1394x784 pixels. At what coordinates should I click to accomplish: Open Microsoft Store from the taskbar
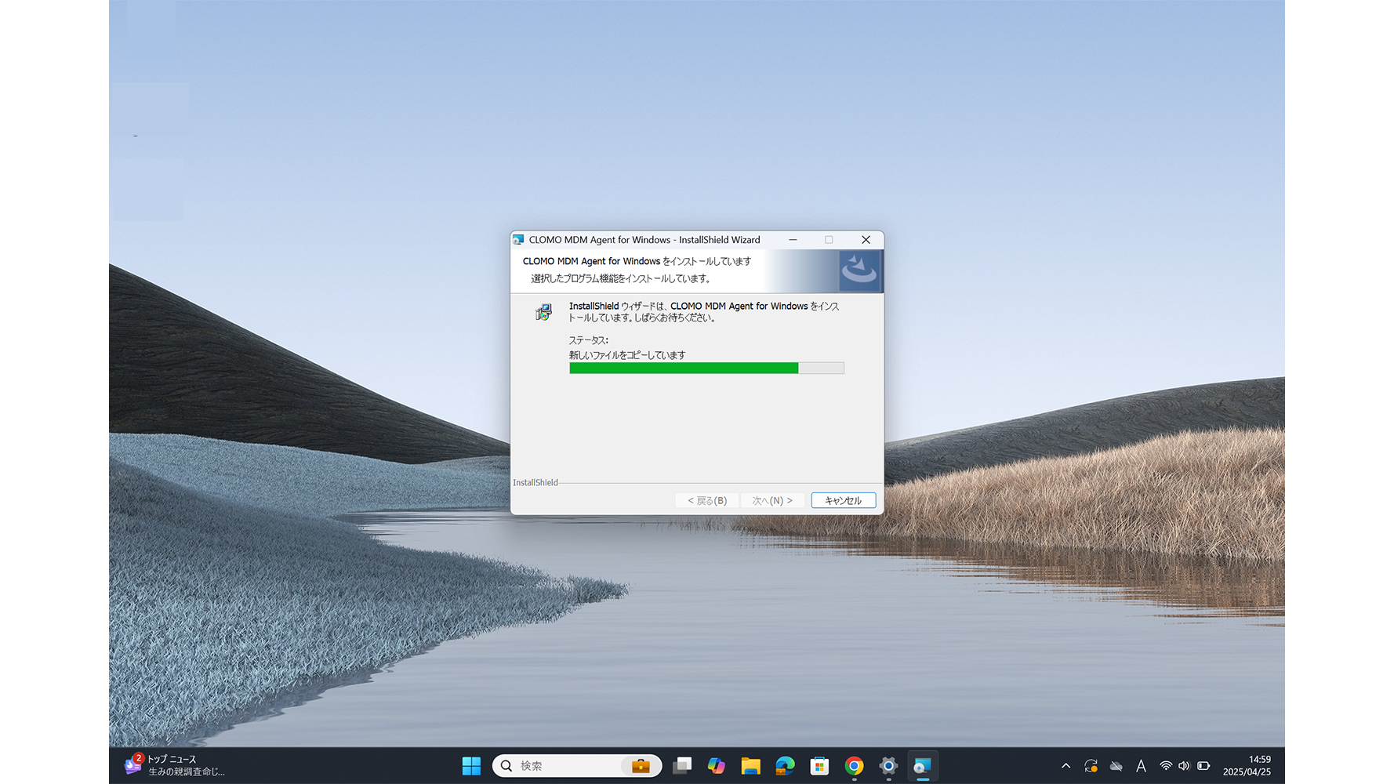point(819,766)
